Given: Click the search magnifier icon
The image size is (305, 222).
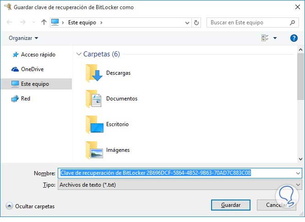Looking at the screenshot, I should 292,22.
